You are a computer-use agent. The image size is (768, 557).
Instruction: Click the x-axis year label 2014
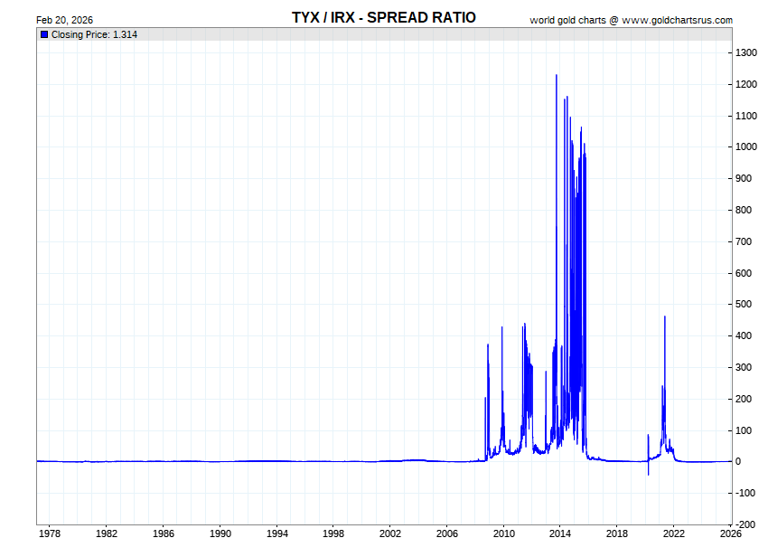(560, 533)
